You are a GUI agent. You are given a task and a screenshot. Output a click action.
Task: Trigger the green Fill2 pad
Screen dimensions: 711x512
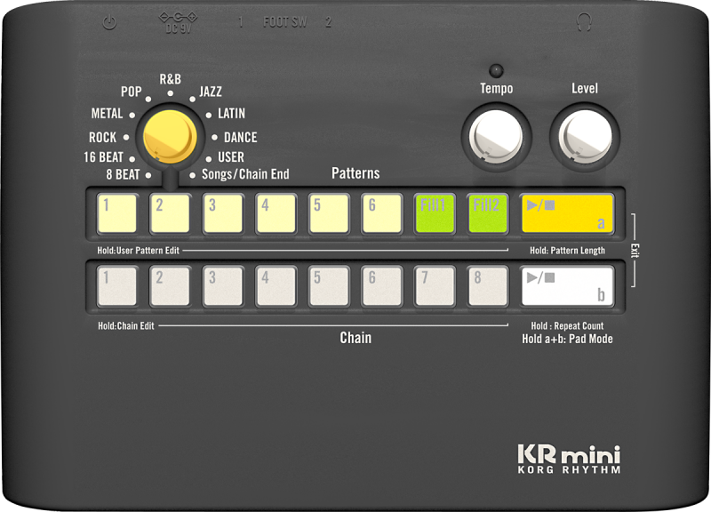(488, 213)
